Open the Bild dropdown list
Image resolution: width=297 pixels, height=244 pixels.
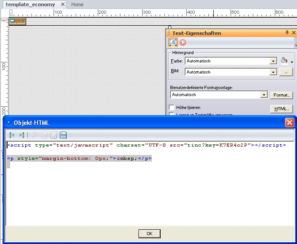pyautogui.click(x=273, y=72)
